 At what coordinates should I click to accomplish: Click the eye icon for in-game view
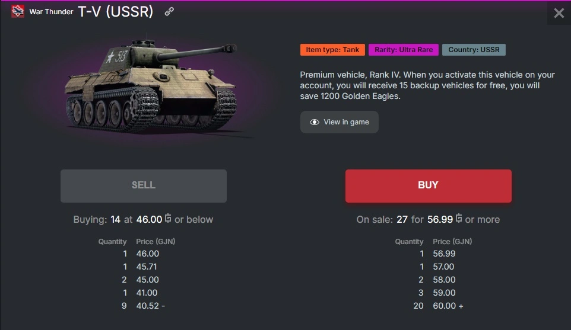point(315,122)
